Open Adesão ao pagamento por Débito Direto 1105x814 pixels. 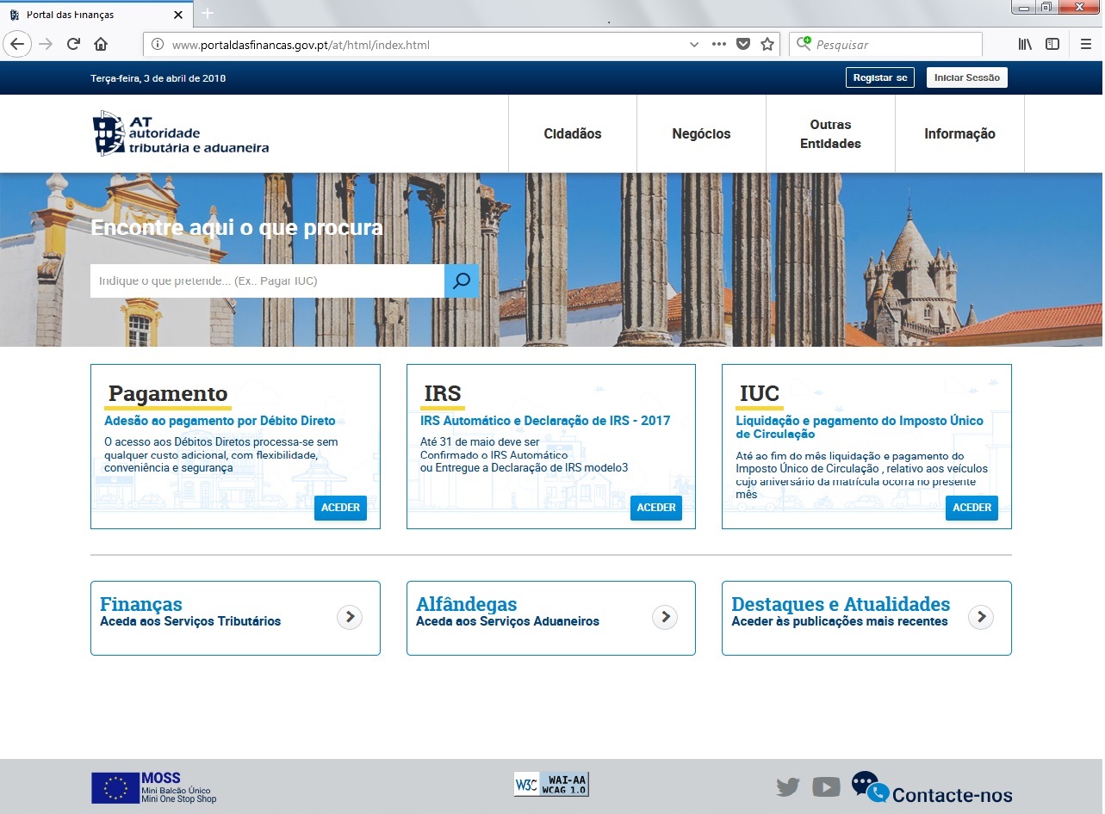coord(220,421)
